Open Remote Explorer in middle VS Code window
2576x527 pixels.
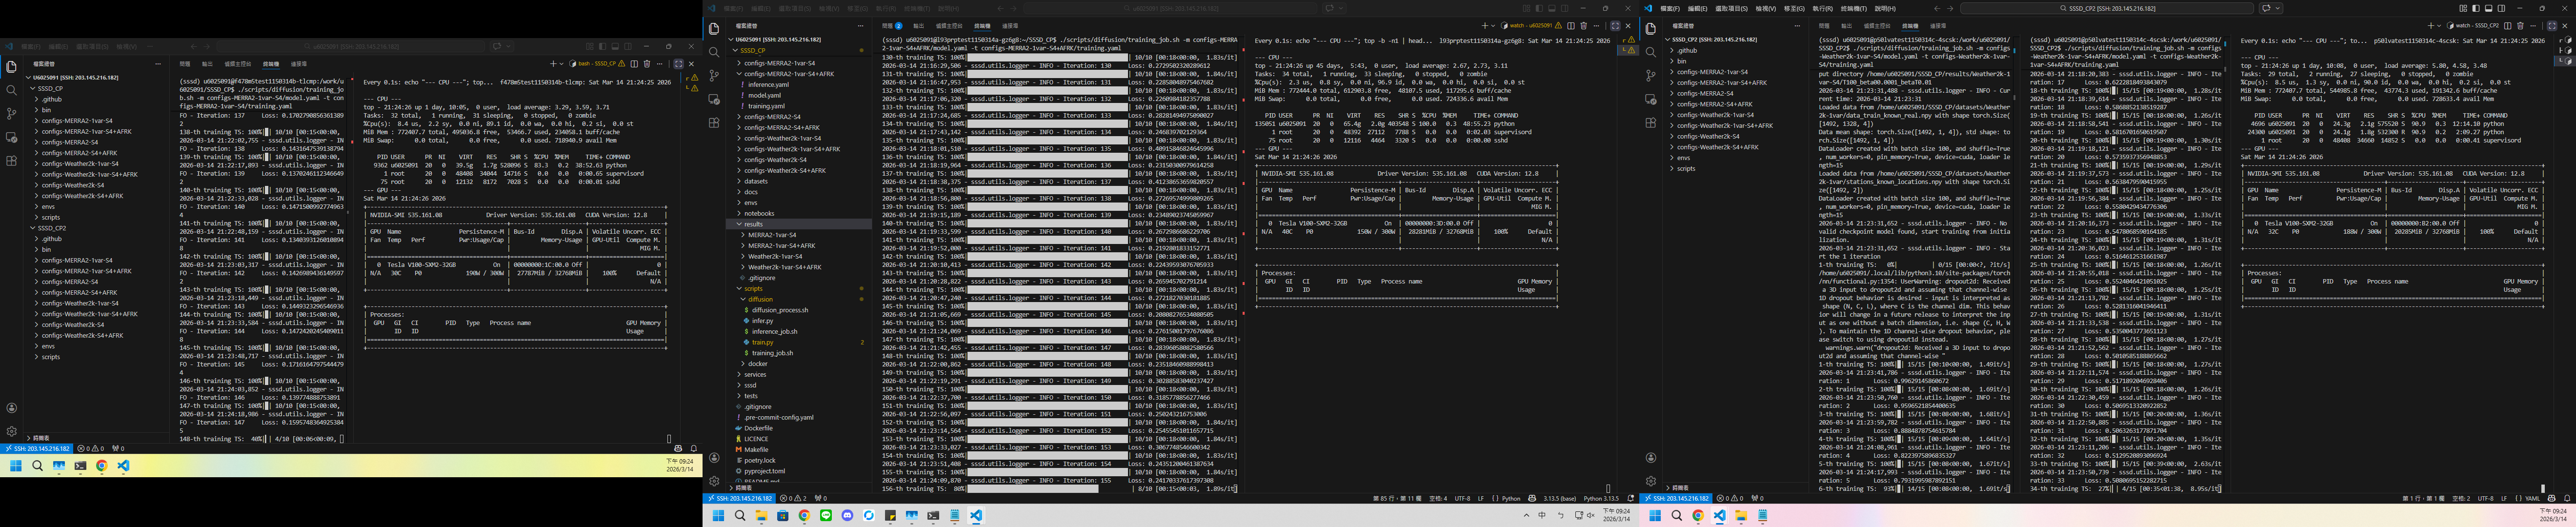714,99
